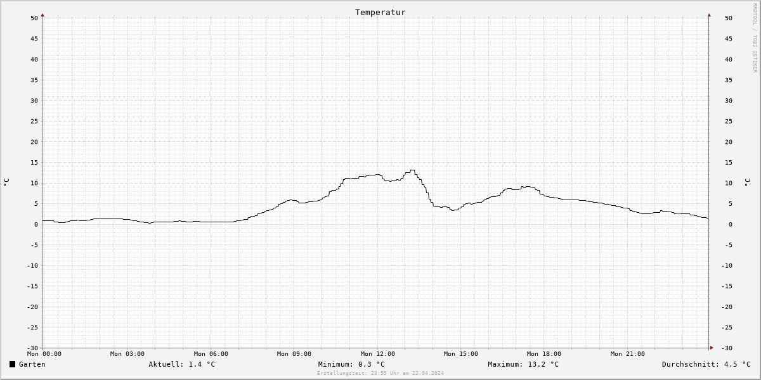
Task: Click the left axis -30 label
Action: [32, 348]
